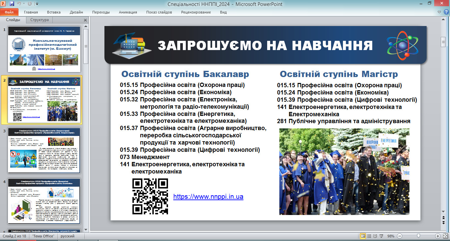Click the QR code image on slide
Image resolution: width=450 pixels, height=241 pixels.
tap(150, 197)
